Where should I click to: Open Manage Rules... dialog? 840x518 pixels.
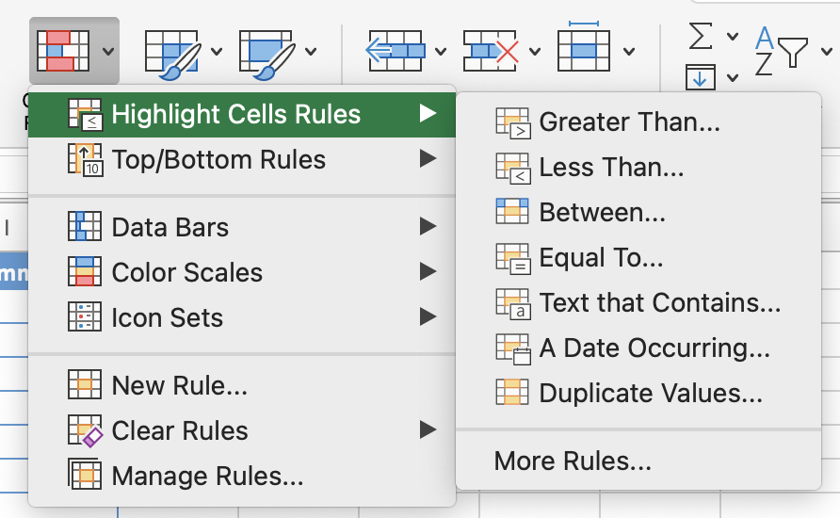(x=207, y=476)
